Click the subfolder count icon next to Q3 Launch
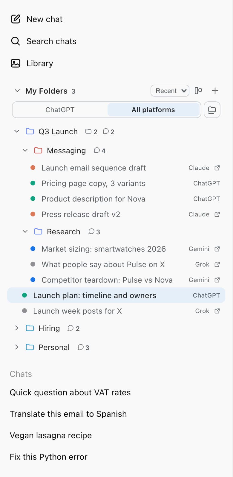 88,131
